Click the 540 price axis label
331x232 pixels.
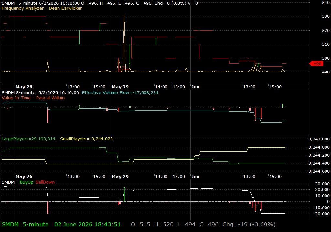[x=326, y=3]
